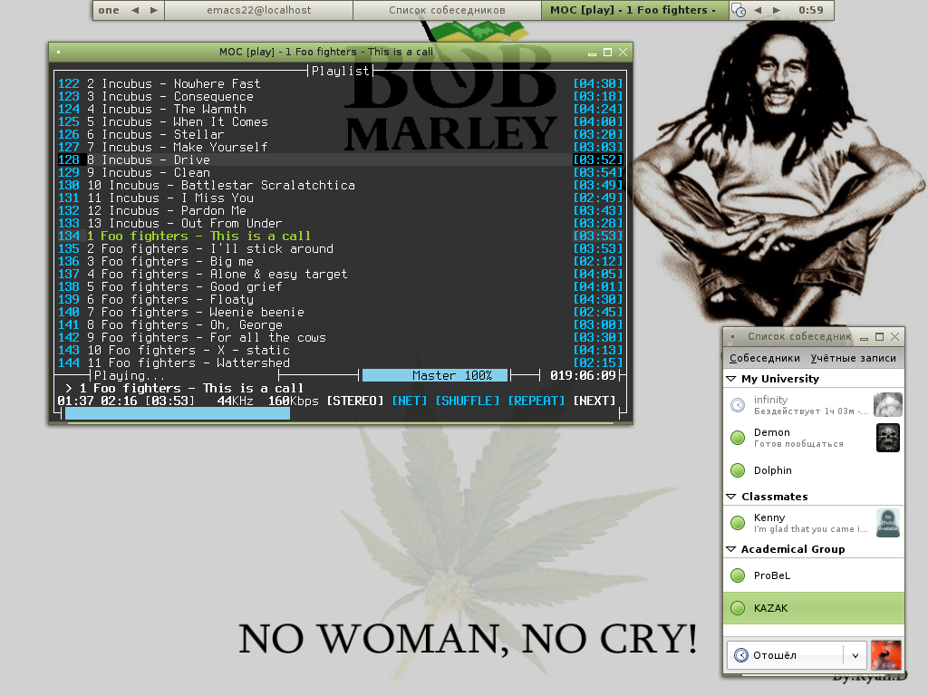
Task: Select 'Foo fighters - Weenie beenie' track
Action: (x=341, y=313)
